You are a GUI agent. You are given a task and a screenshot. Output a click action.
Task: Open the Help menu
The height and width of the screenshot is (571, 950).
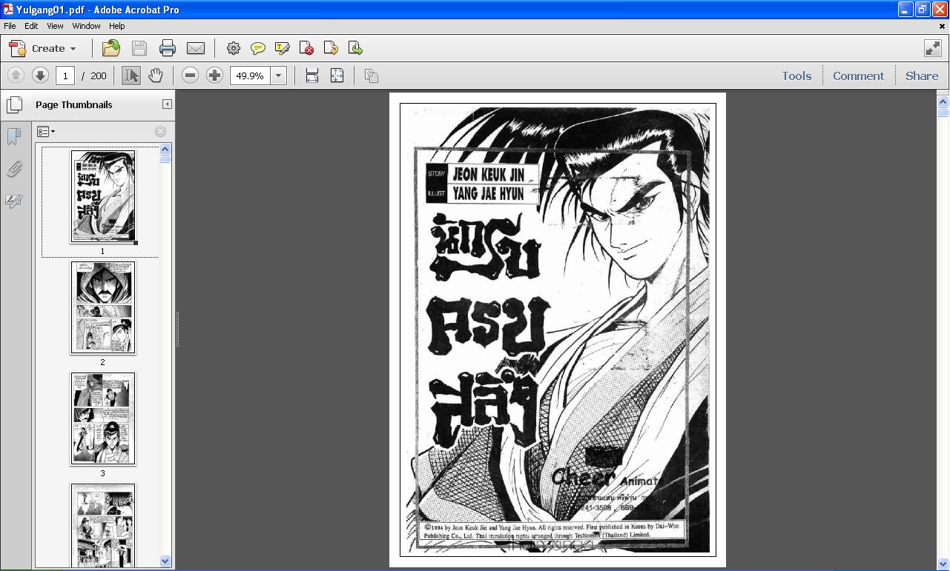pos(116,26)
